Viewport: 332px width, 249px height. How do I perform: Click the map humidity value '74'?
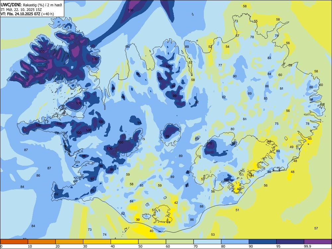[105, 234]
